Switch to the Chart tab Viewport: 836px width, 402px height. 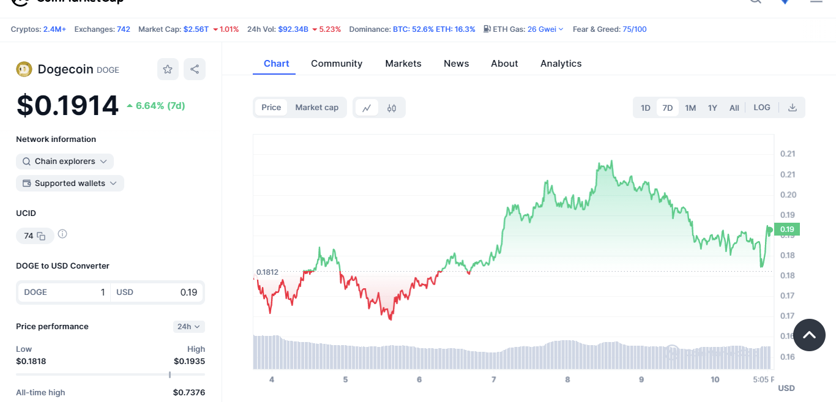tap(277, 64)
